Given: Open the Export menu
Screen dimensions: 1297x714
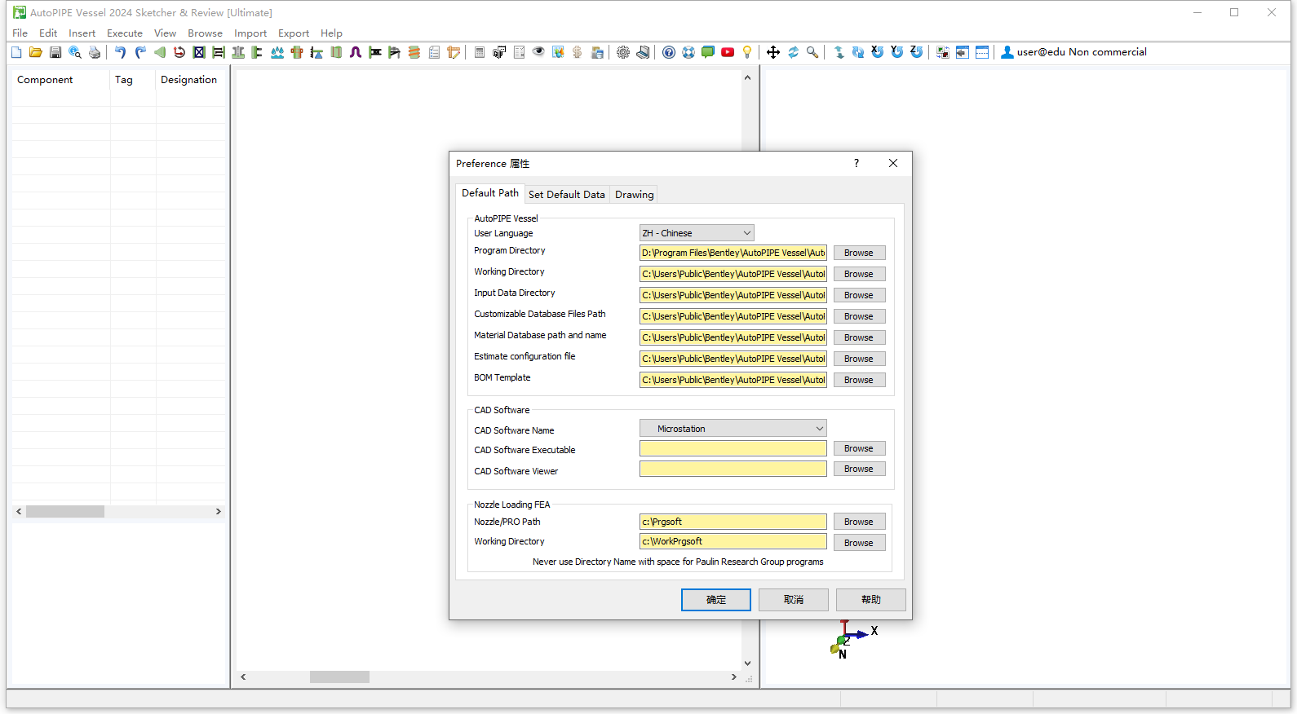Looking at the screenshot, I should point(294,33).
